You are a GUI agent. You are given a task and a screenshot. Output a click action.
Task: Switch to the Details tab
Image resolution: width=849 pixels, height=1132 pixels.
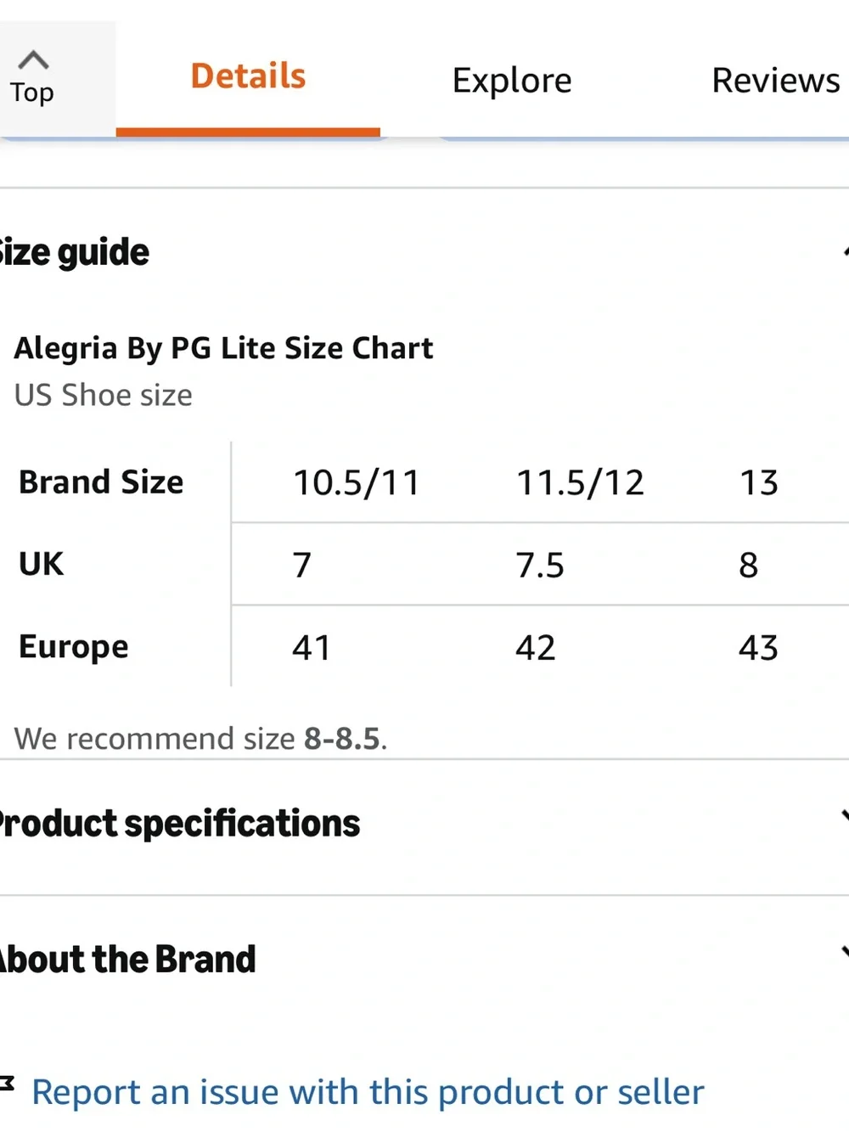point(248,76)
